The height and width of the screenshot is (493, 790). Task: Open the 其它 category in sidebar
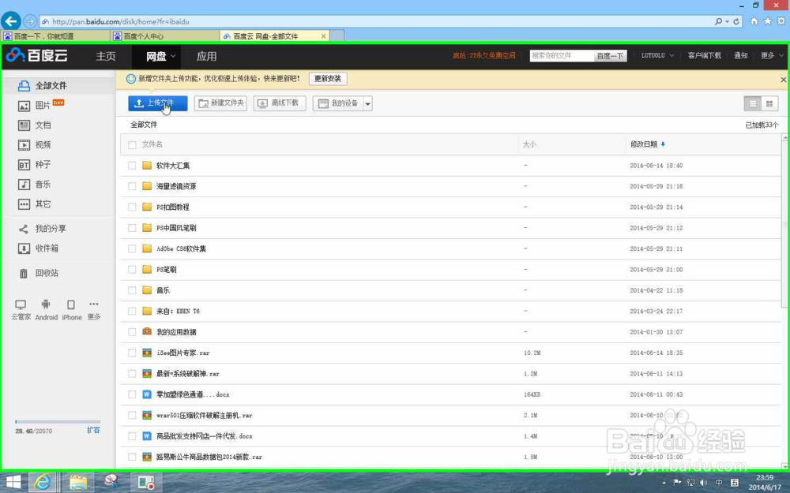click(35, 204)
